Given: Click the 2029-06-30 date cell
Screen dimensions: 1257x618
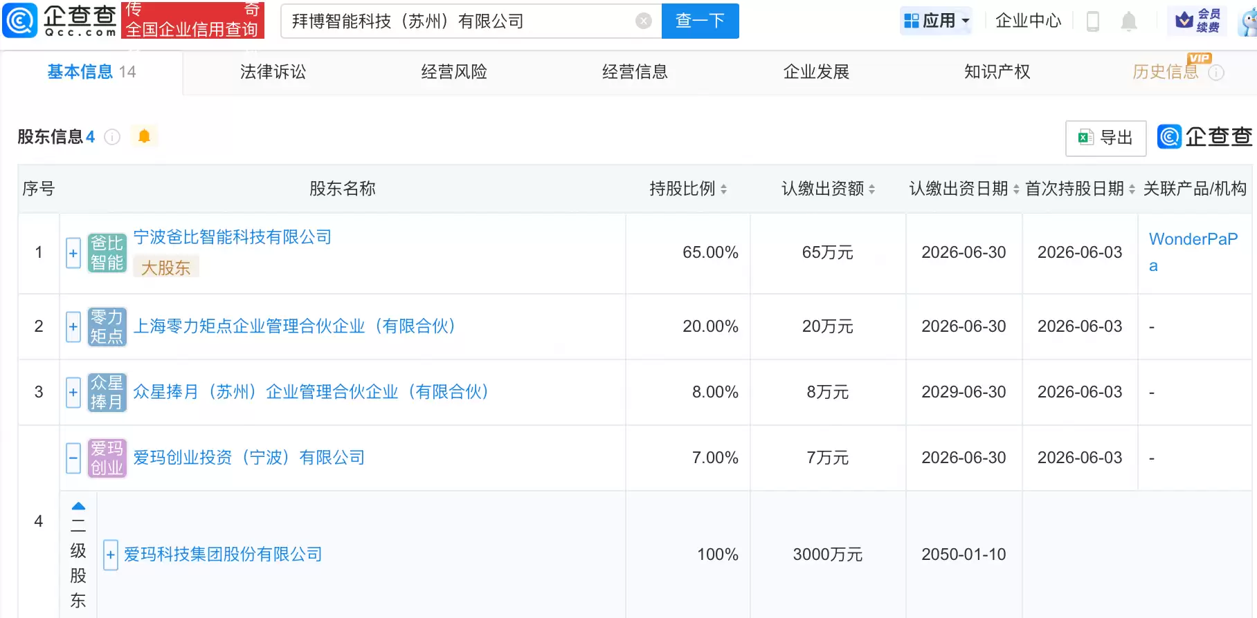Looking at the screenshot, I should pyautogui.click(x=964, y=392).
